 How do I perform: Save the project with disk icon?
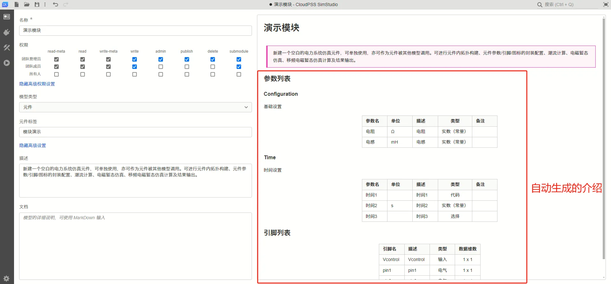37,4
